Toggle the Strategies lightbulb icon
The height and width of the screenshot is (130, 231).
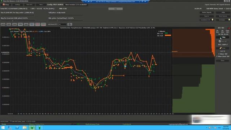click(229, 20)
